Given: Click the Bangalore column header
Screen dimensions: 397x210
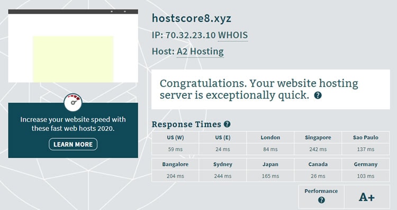Looking at the screenshot, I should [x=175, y=164].
